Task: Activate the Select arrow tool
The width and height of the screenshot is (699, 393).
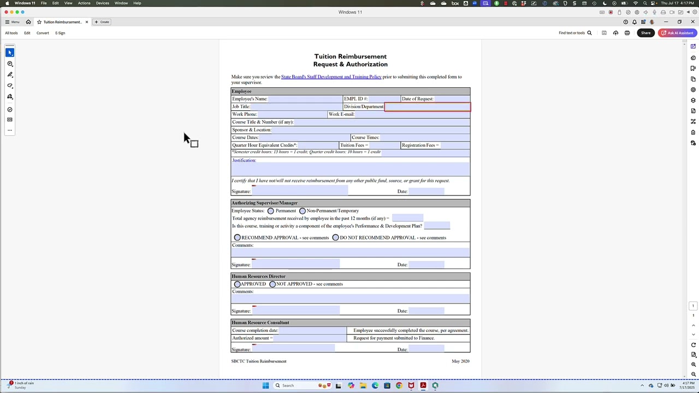Action: tap(10, 52)
